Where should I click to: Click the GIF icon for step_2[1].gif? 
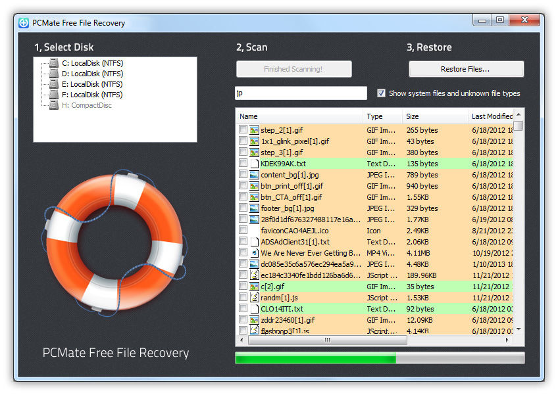click(x=254, y=130)
